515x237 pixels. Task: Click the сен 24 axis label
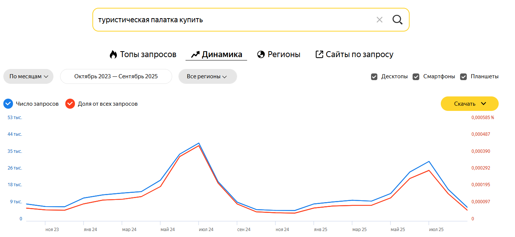(x=244, y=230)
